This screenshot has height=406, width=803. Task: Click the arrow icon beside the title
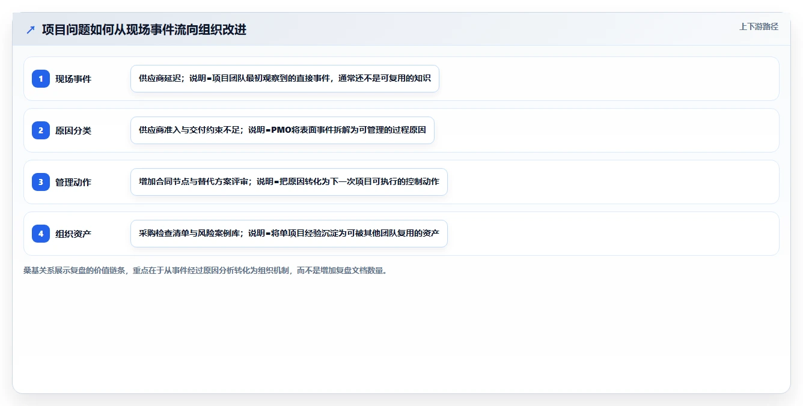31,30
